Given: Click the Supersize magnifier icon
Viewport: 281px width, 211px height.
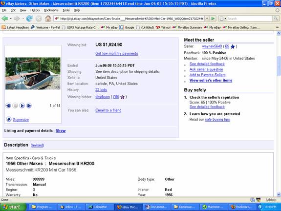Looking at the screenshot, I should pos(9,119).
